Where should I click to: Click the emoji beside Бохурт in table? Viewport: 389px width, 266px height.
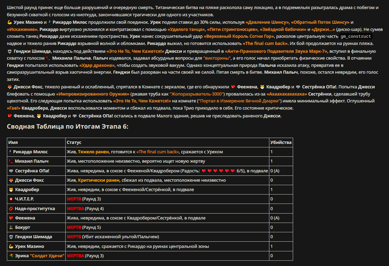11,227
